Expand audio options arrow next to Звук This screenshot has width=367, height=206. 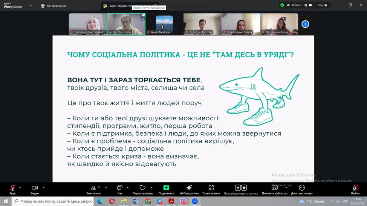click(x=20, y=188)
